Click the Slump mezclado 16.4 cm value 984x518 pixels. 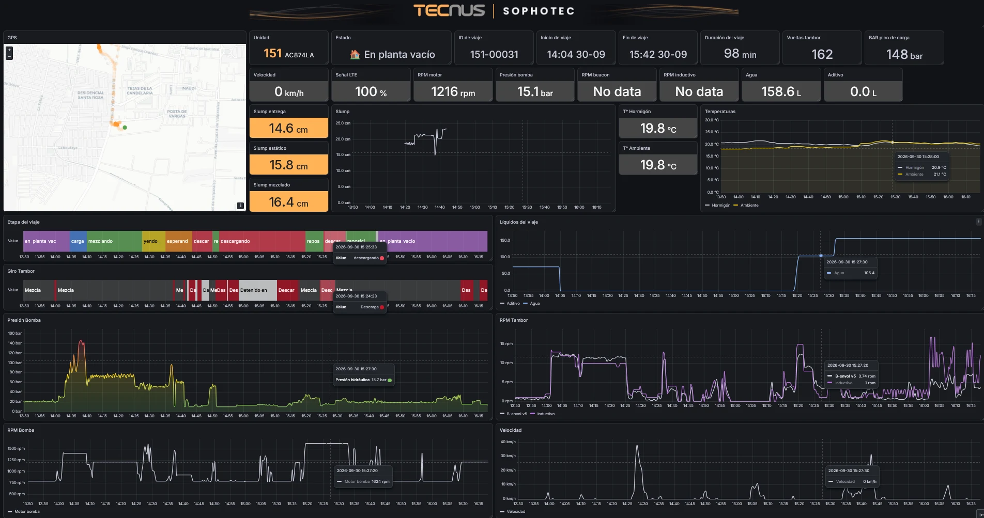point(289,201)
